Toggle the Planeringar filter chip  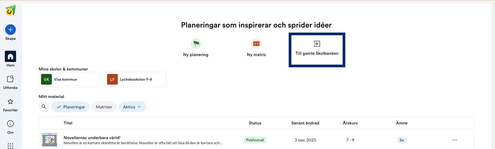click(x=71, y=107)
